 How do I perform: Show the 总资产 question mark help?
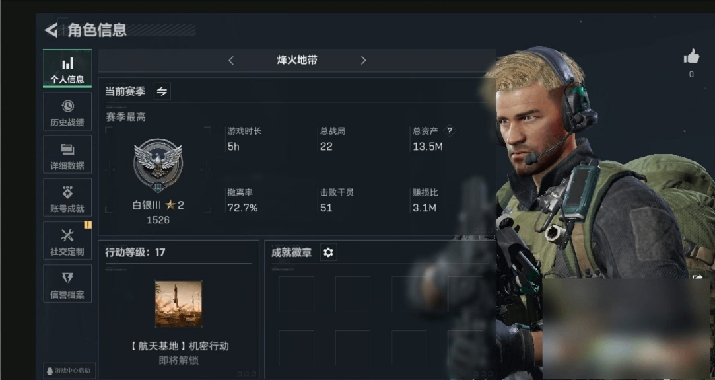[x=450, y=131]
